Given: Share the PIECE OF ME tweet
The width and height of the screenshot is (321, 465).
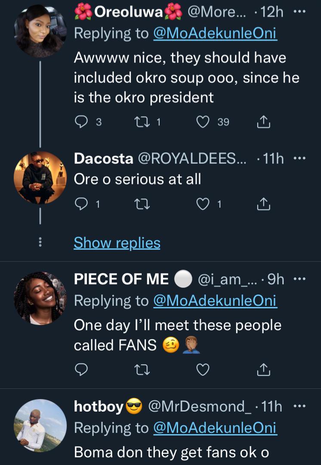Looking at the screenshot, I should (x=263, y=369).
